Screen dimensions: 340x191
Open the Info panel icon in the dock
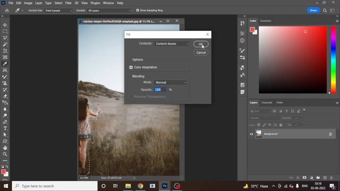pos(242,40)
